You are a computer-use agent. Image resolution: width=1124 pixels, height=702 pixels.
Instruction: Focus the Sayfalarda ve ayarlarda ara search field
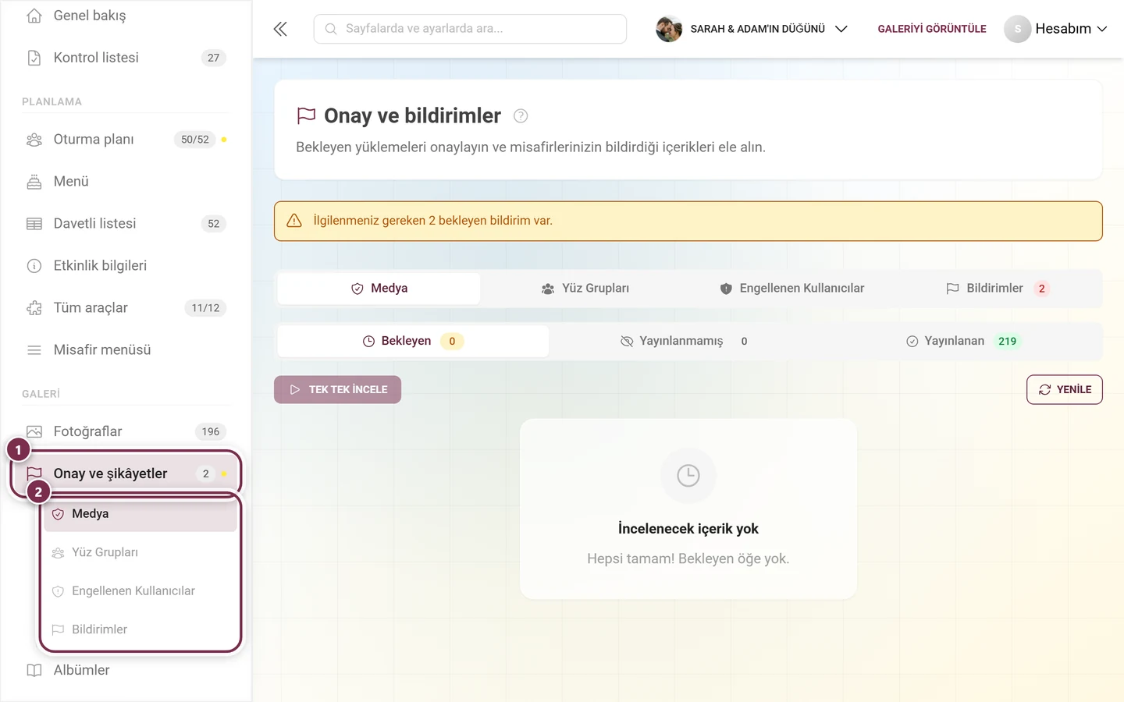pos(470,29)
